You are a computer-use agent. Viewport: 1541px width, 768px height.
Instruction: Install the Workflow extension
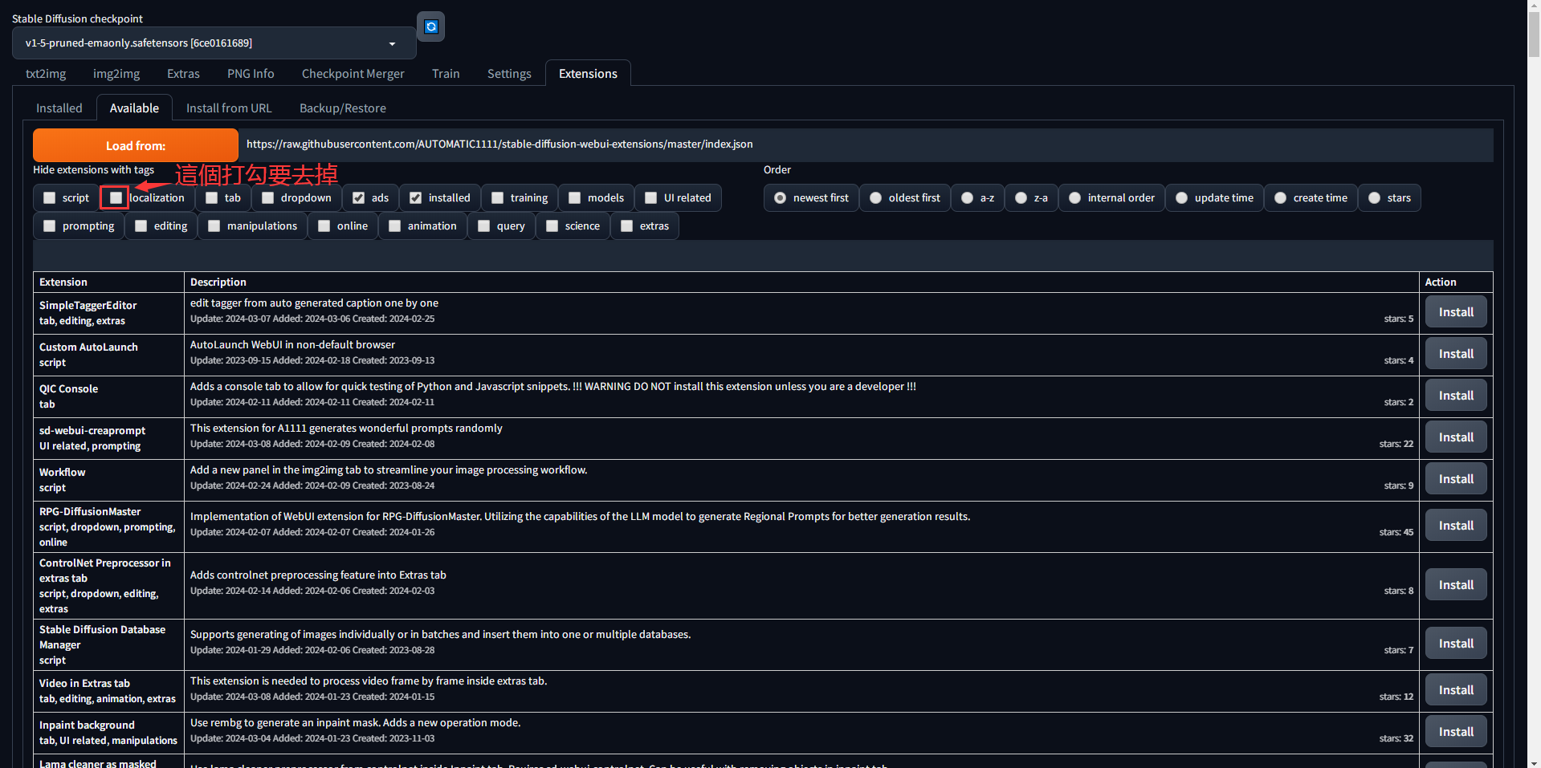tap(1456, 479)
